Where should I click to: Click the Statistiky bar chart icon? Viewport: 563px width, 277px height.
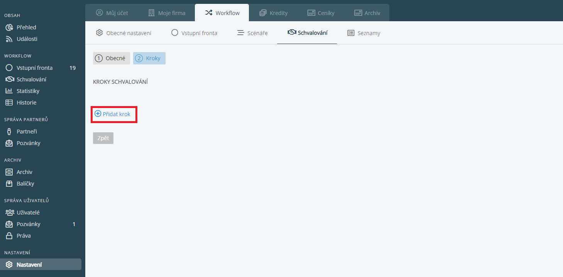(x=9, y=91)
